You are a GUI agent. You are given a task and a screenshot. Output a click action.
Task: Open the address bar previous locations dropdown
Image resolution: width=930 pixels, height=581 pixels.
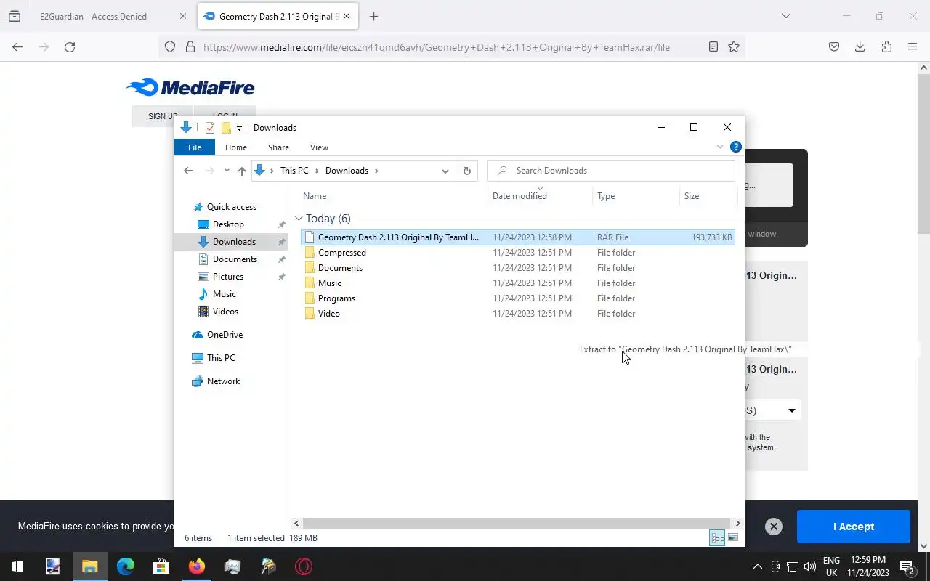(x=445, y=171)
